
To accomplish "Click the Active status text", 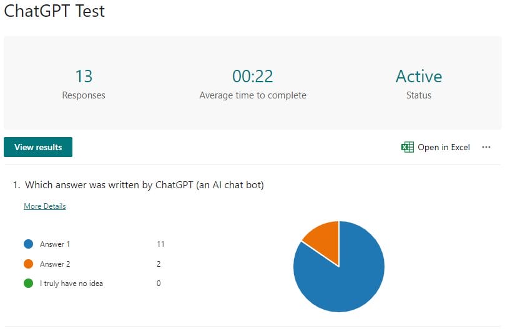I will [x=418, y=77].
